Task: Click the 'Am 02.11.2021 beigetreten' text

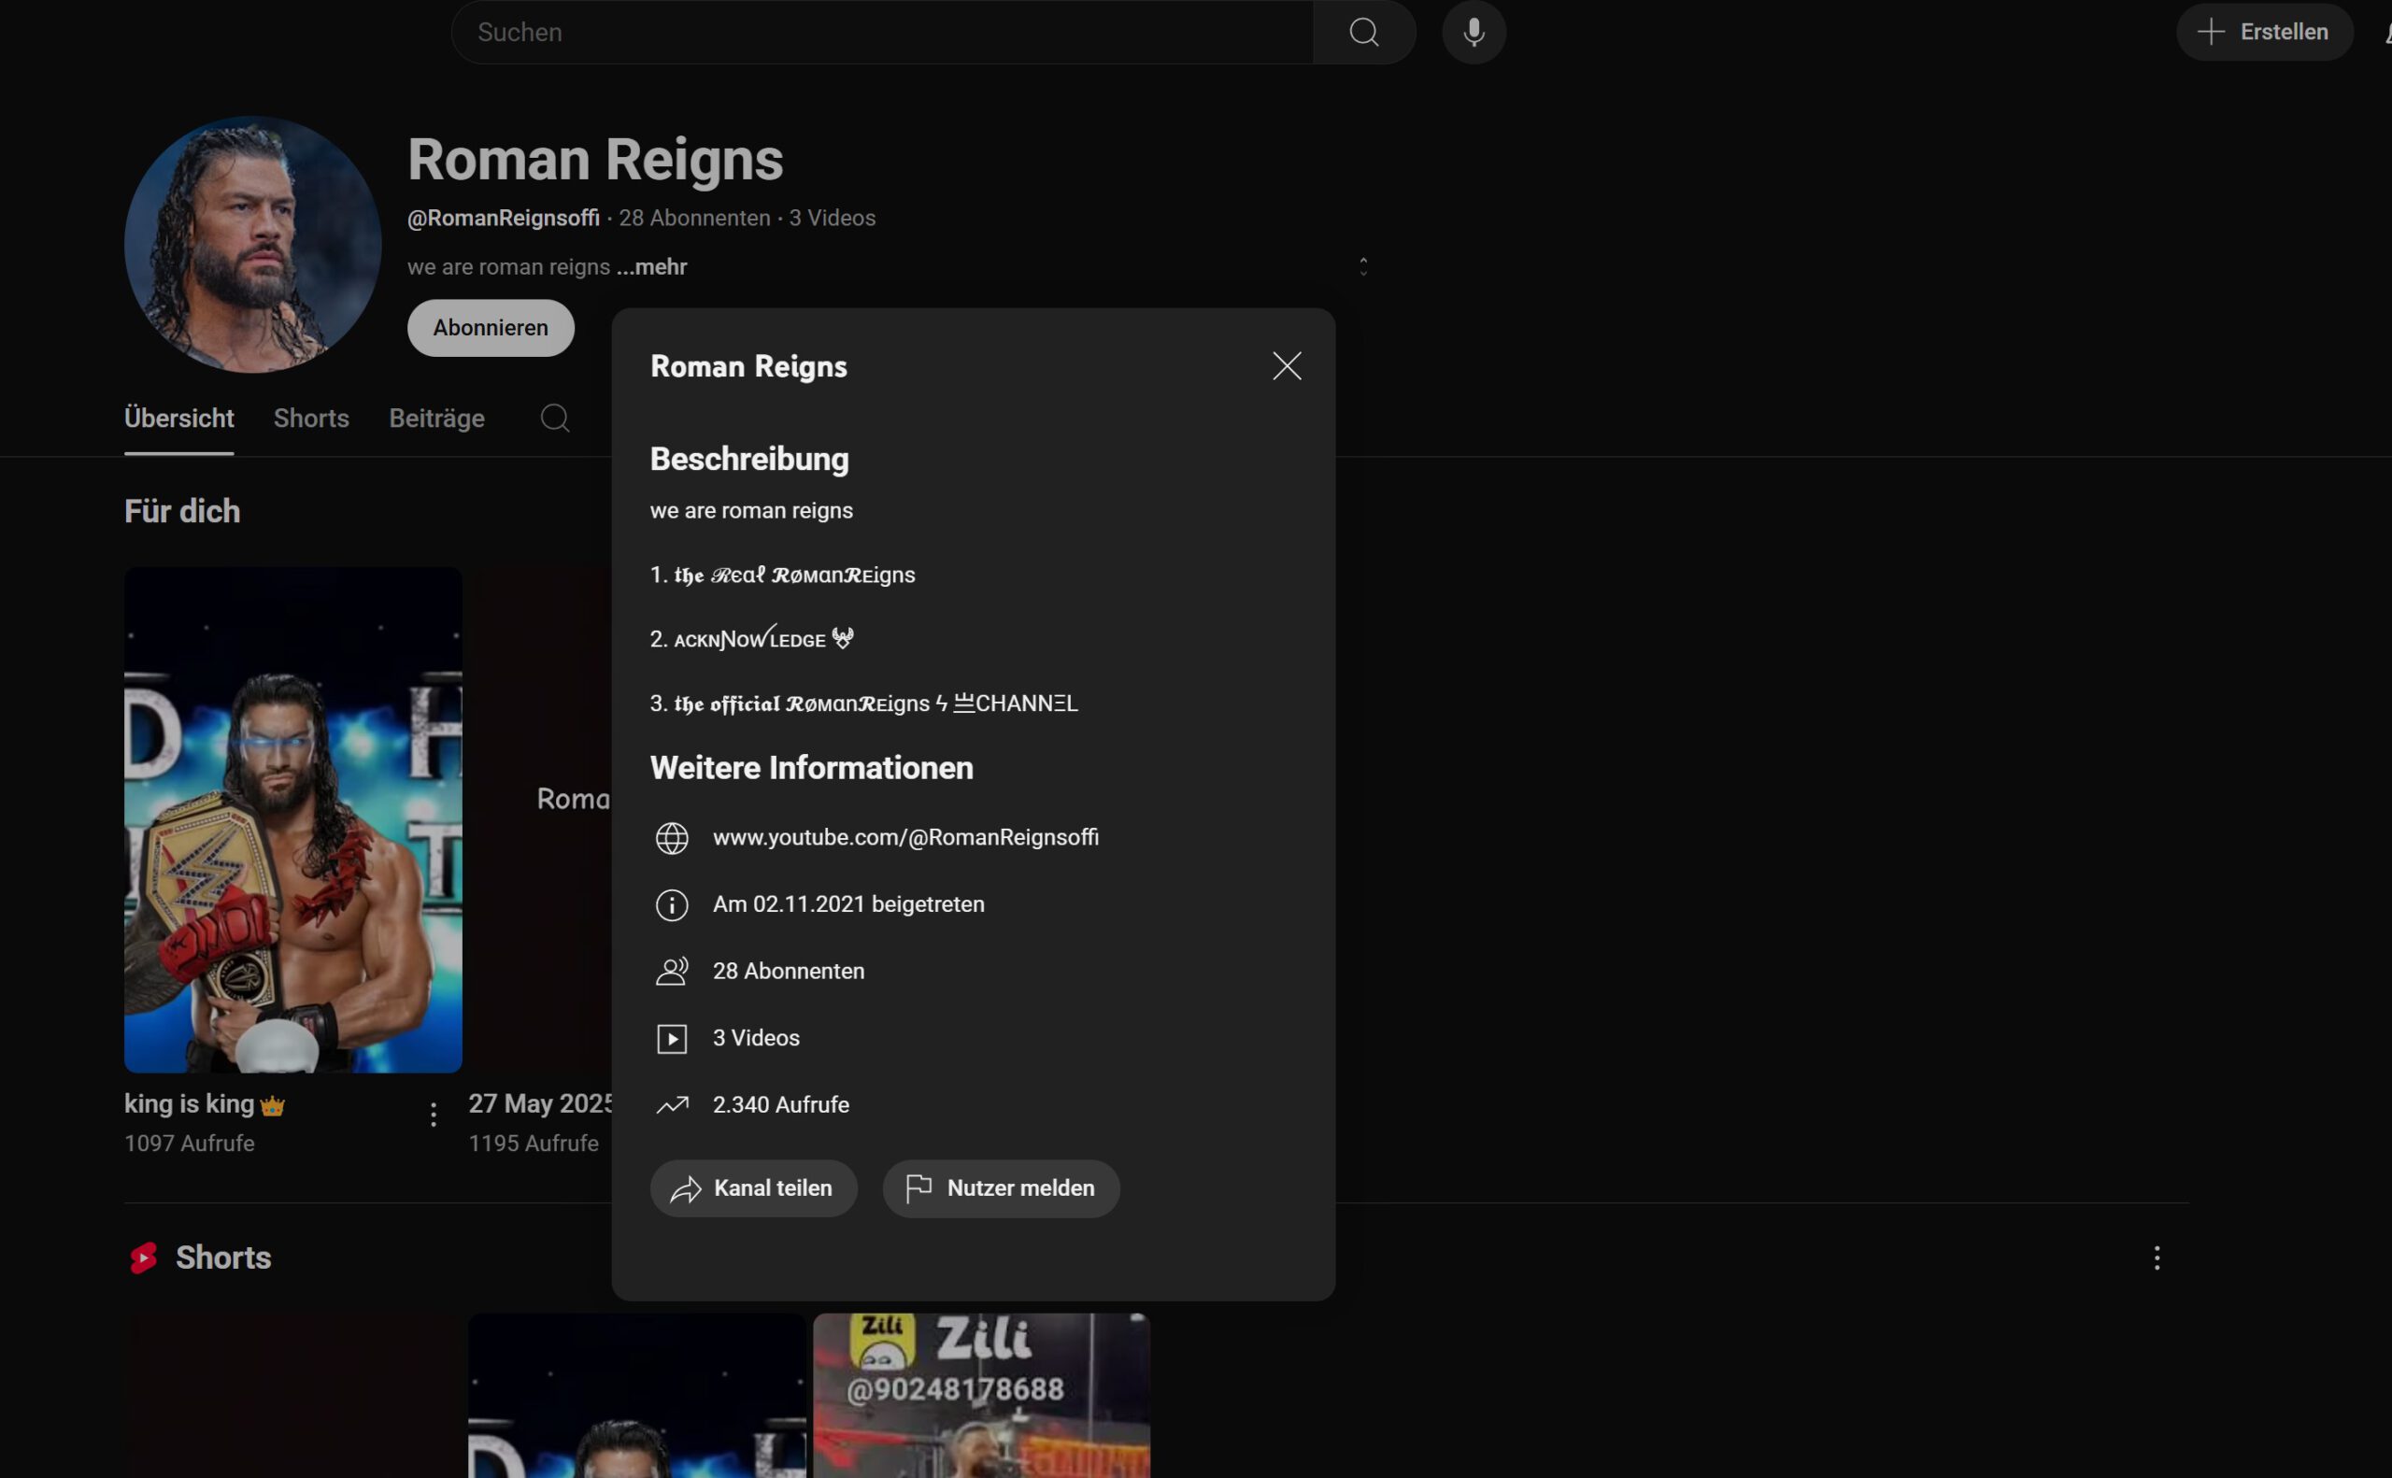Action: click(848, 904)
